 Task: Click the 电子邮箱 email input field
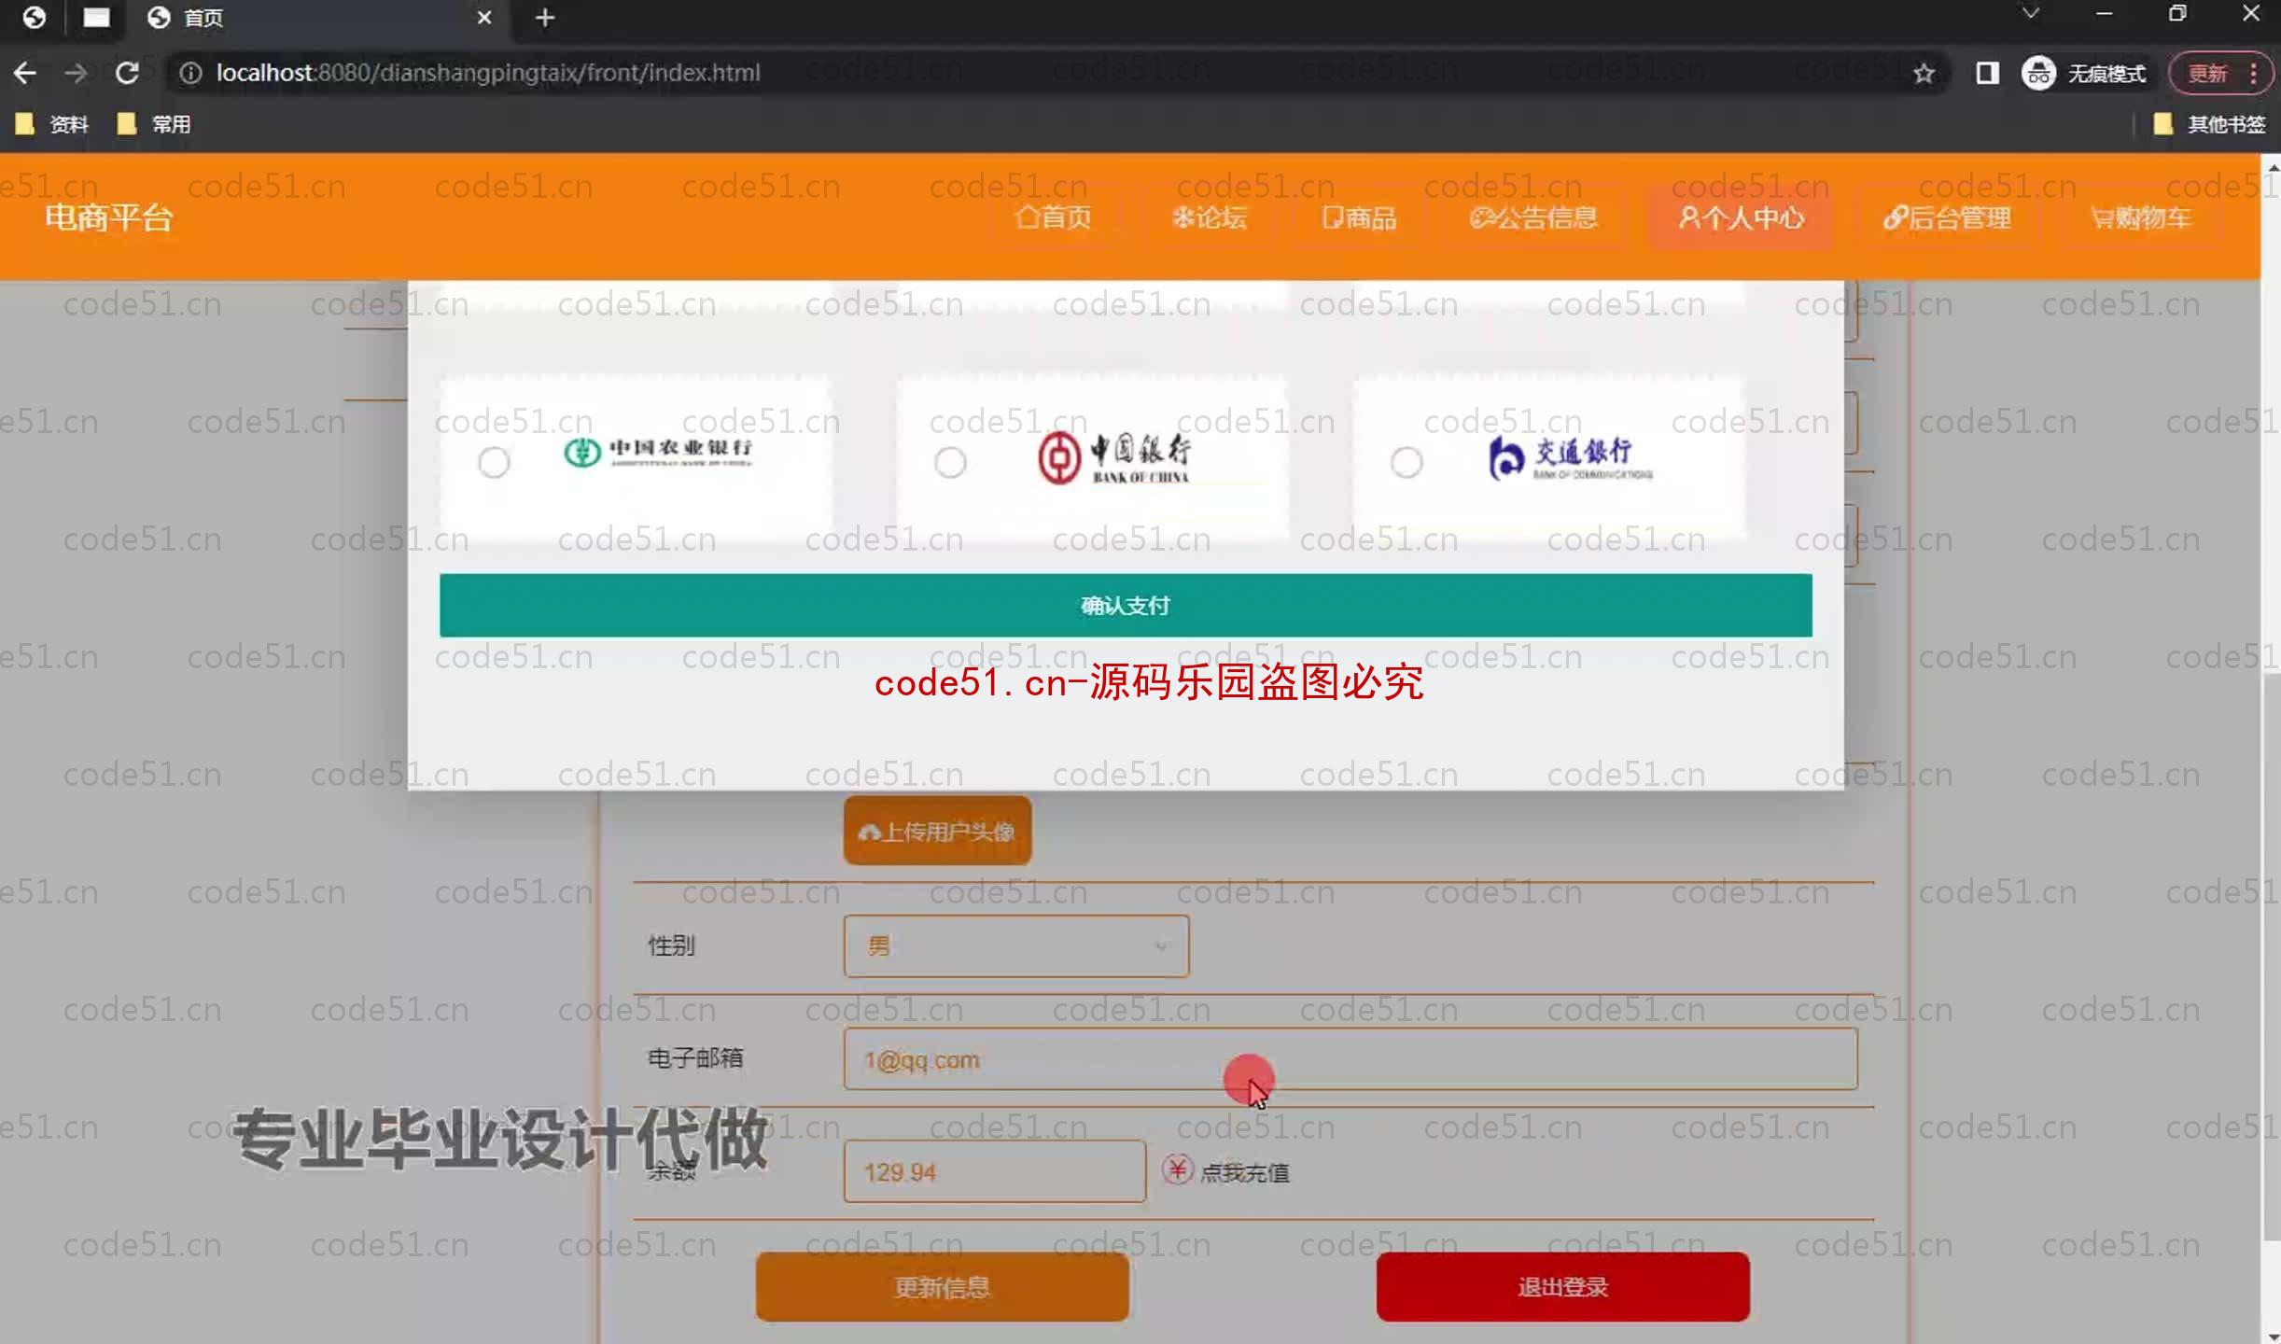pyautogui.click(x=1350, y=1059)
